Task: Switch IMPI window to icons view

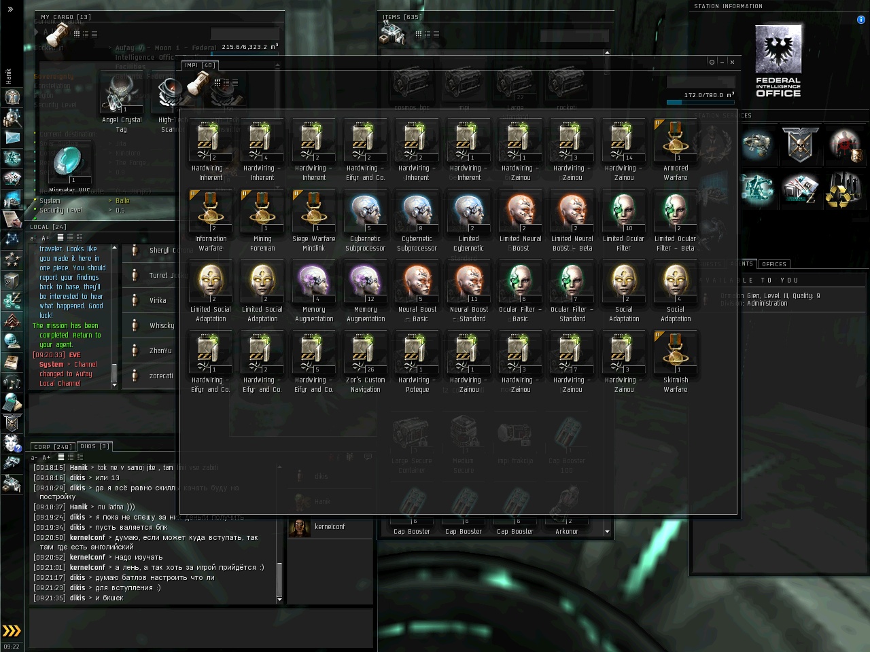Action: coord(217,82)
